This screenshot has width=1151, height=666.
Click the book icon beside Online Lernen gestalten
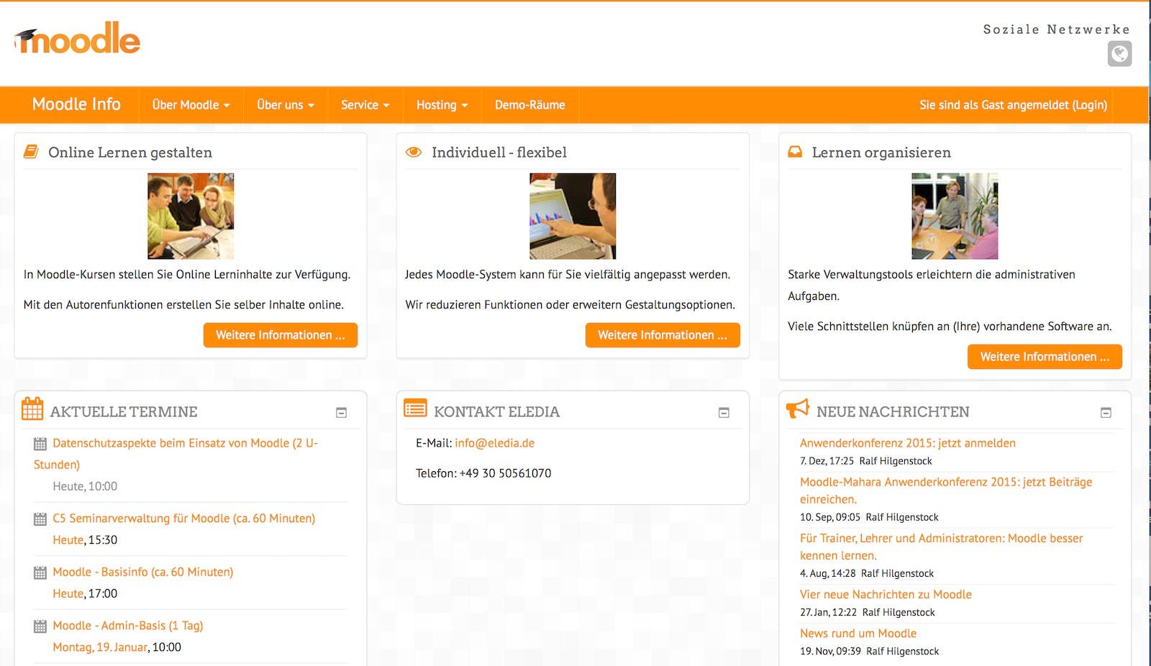[31, 152]
